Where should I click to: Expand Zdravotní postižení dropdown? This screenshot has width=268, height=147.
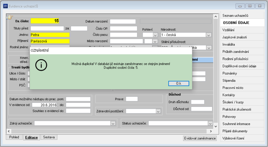(x=158, y=111)
